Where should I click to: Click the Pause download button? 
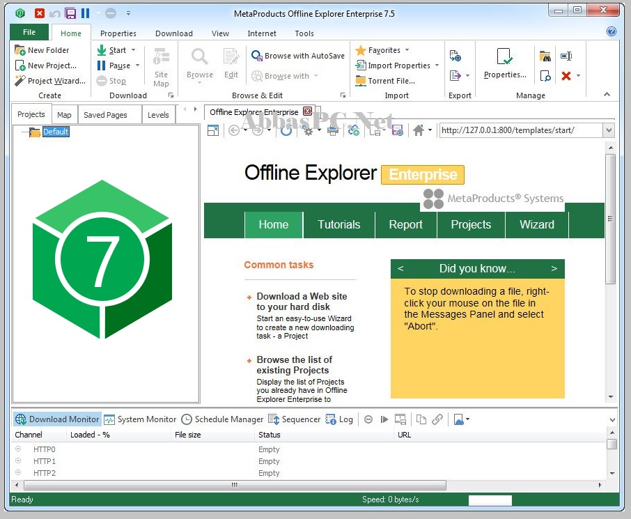(114, 65)
